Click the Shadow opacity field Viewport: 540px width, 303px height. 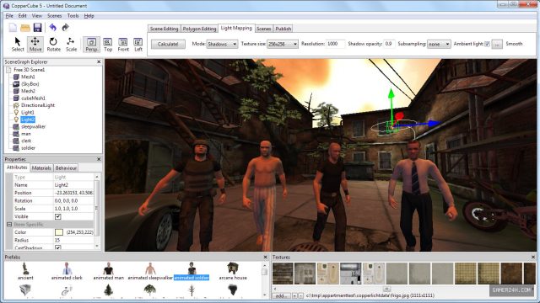pos(389,44)
